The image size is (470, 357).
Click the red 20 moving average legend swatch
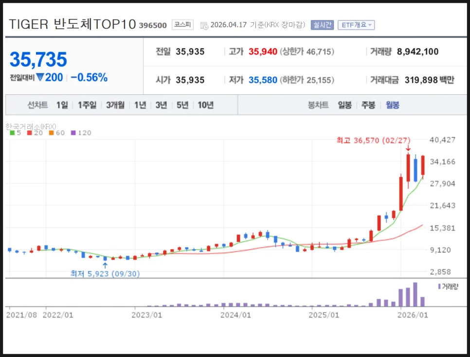[29, 133]
